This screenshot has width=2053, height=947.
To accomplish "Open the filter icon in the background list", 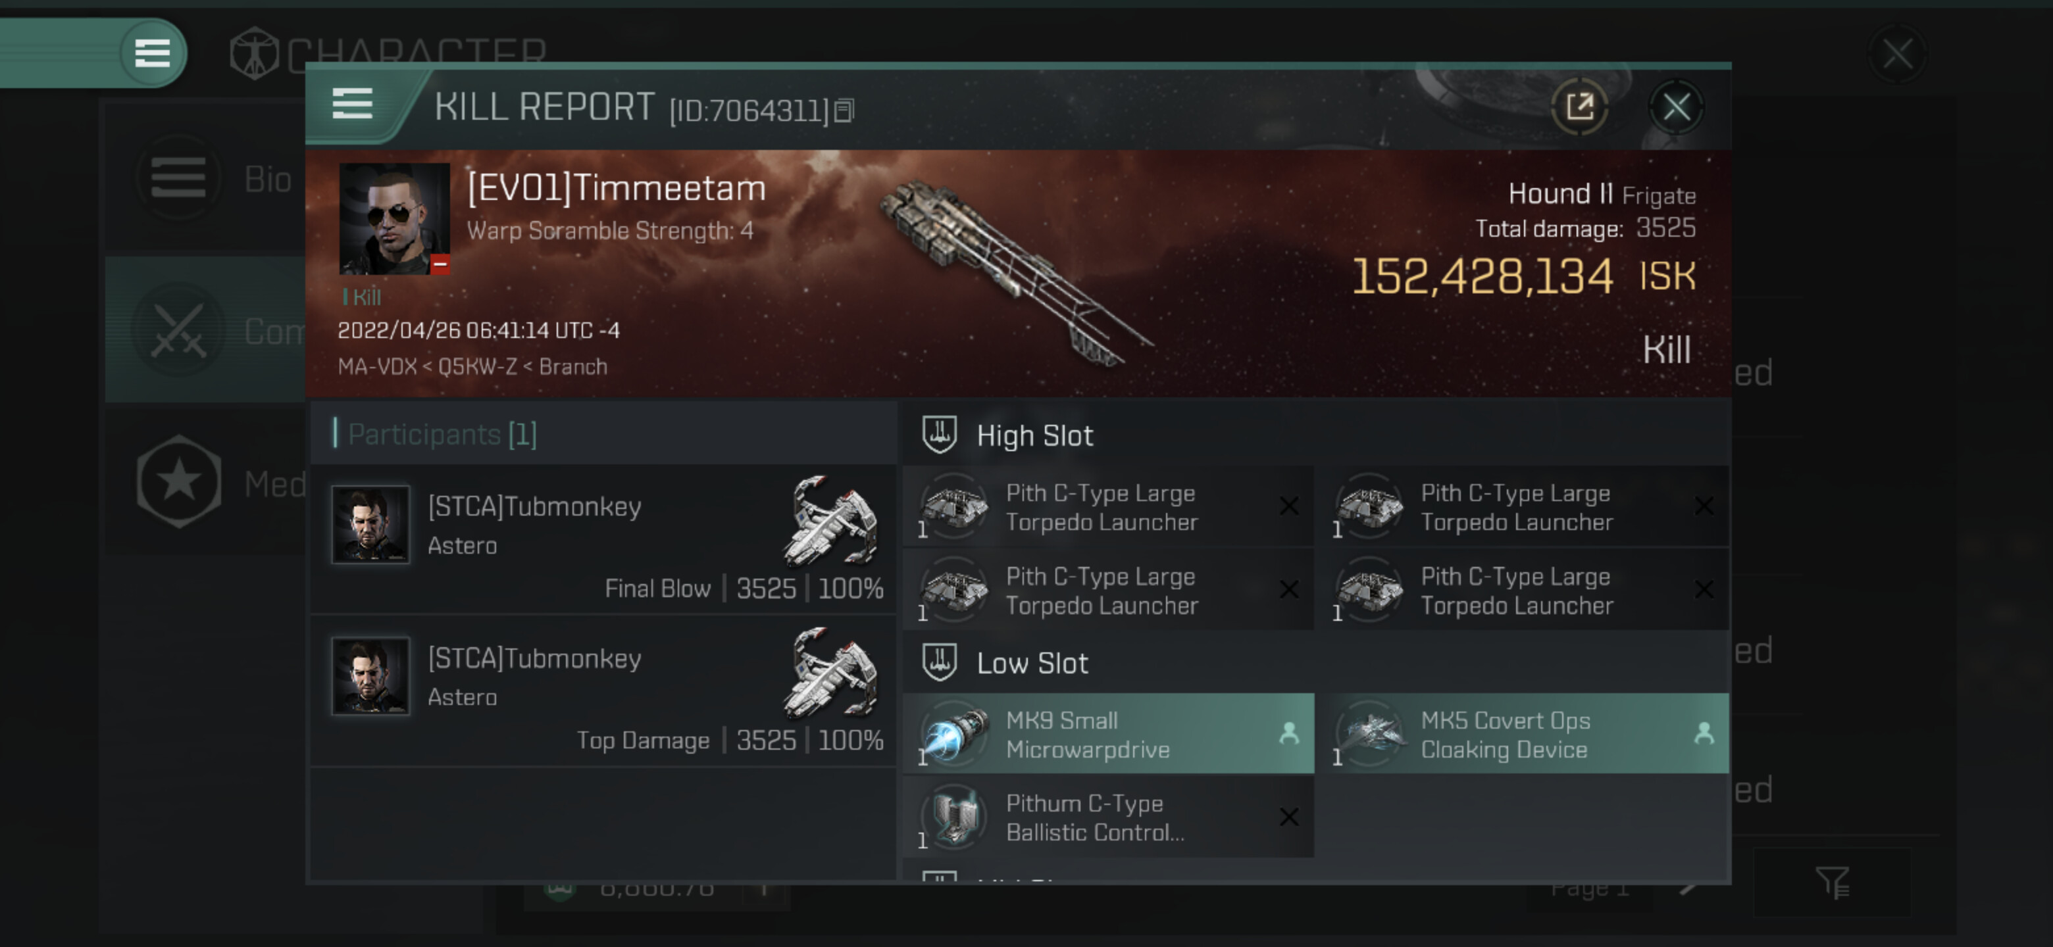I will click(x=1831, y=882).
